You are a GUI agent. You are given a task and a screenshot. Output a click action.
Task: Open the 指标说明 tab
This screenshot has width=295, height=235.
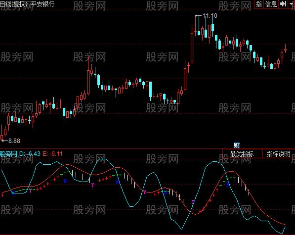(279, 154)
